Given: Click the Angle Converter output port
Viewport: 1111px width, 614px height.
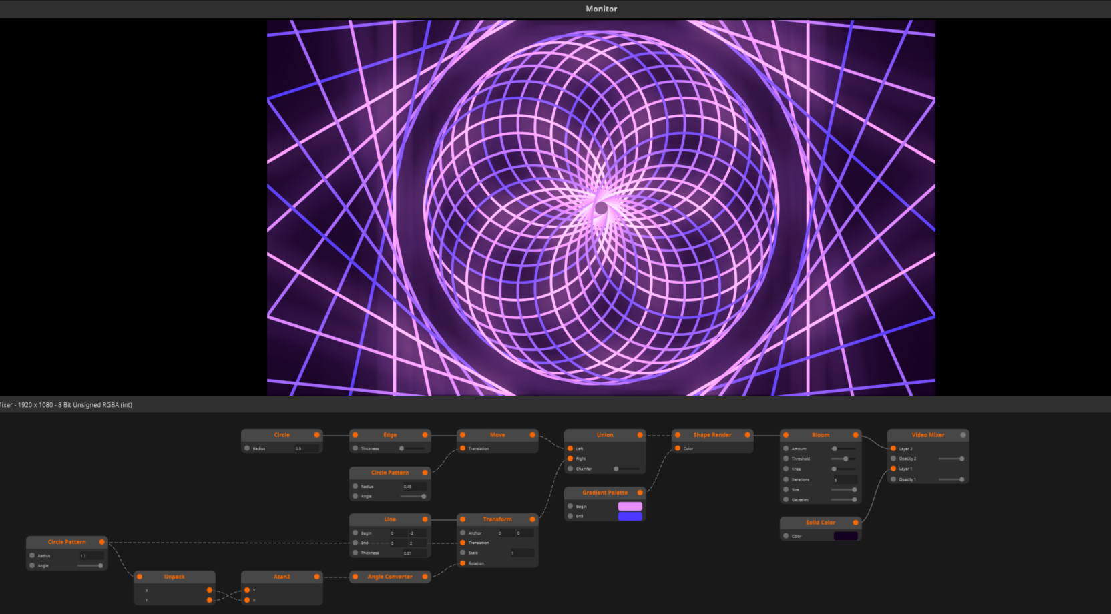Looking at the screenshot, I should click(x=425, y=577).
